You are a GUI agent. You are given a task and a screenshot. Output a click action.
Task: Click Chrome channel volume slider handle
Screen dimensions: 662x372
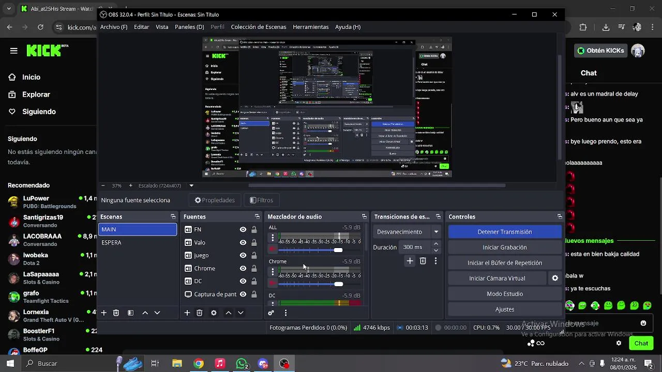click(x=338, y=284)
